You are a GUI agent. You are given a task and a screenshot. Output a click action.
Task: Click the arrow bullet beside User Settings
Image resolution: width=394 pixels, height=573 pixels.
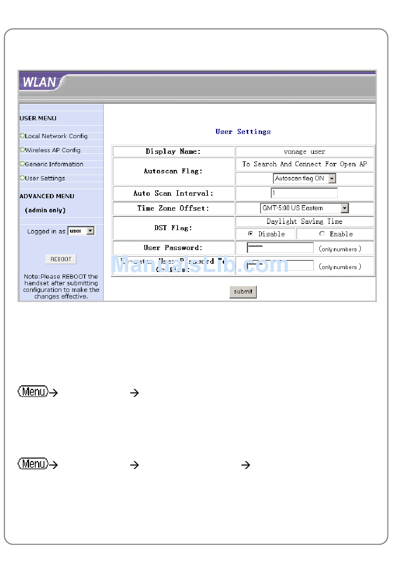click(22, 178)
